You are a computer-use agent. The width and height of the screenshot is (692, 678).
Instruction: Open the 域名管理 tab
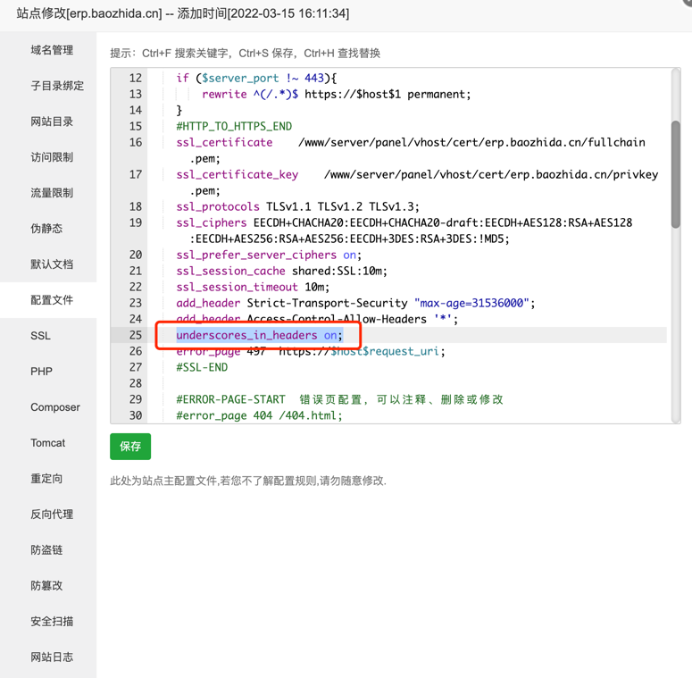(x=52, y=50)
